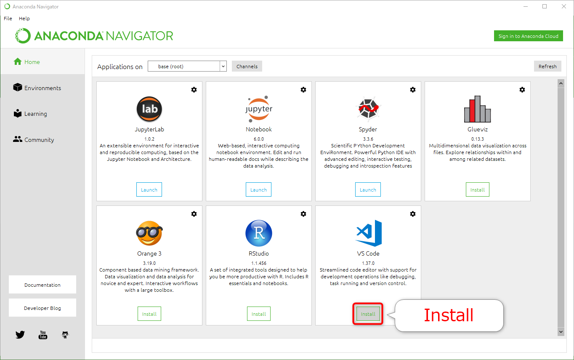
Task: Click the VS Code app icon
Action: [369, 233]
